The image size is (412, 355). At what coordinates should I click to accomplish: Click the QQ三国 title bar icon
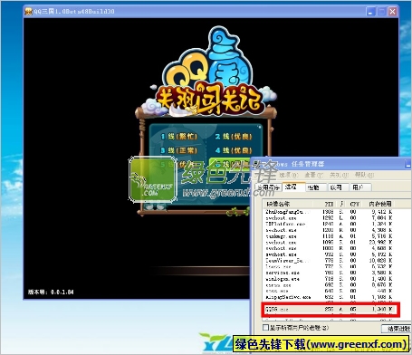click(x=28, y=12)
